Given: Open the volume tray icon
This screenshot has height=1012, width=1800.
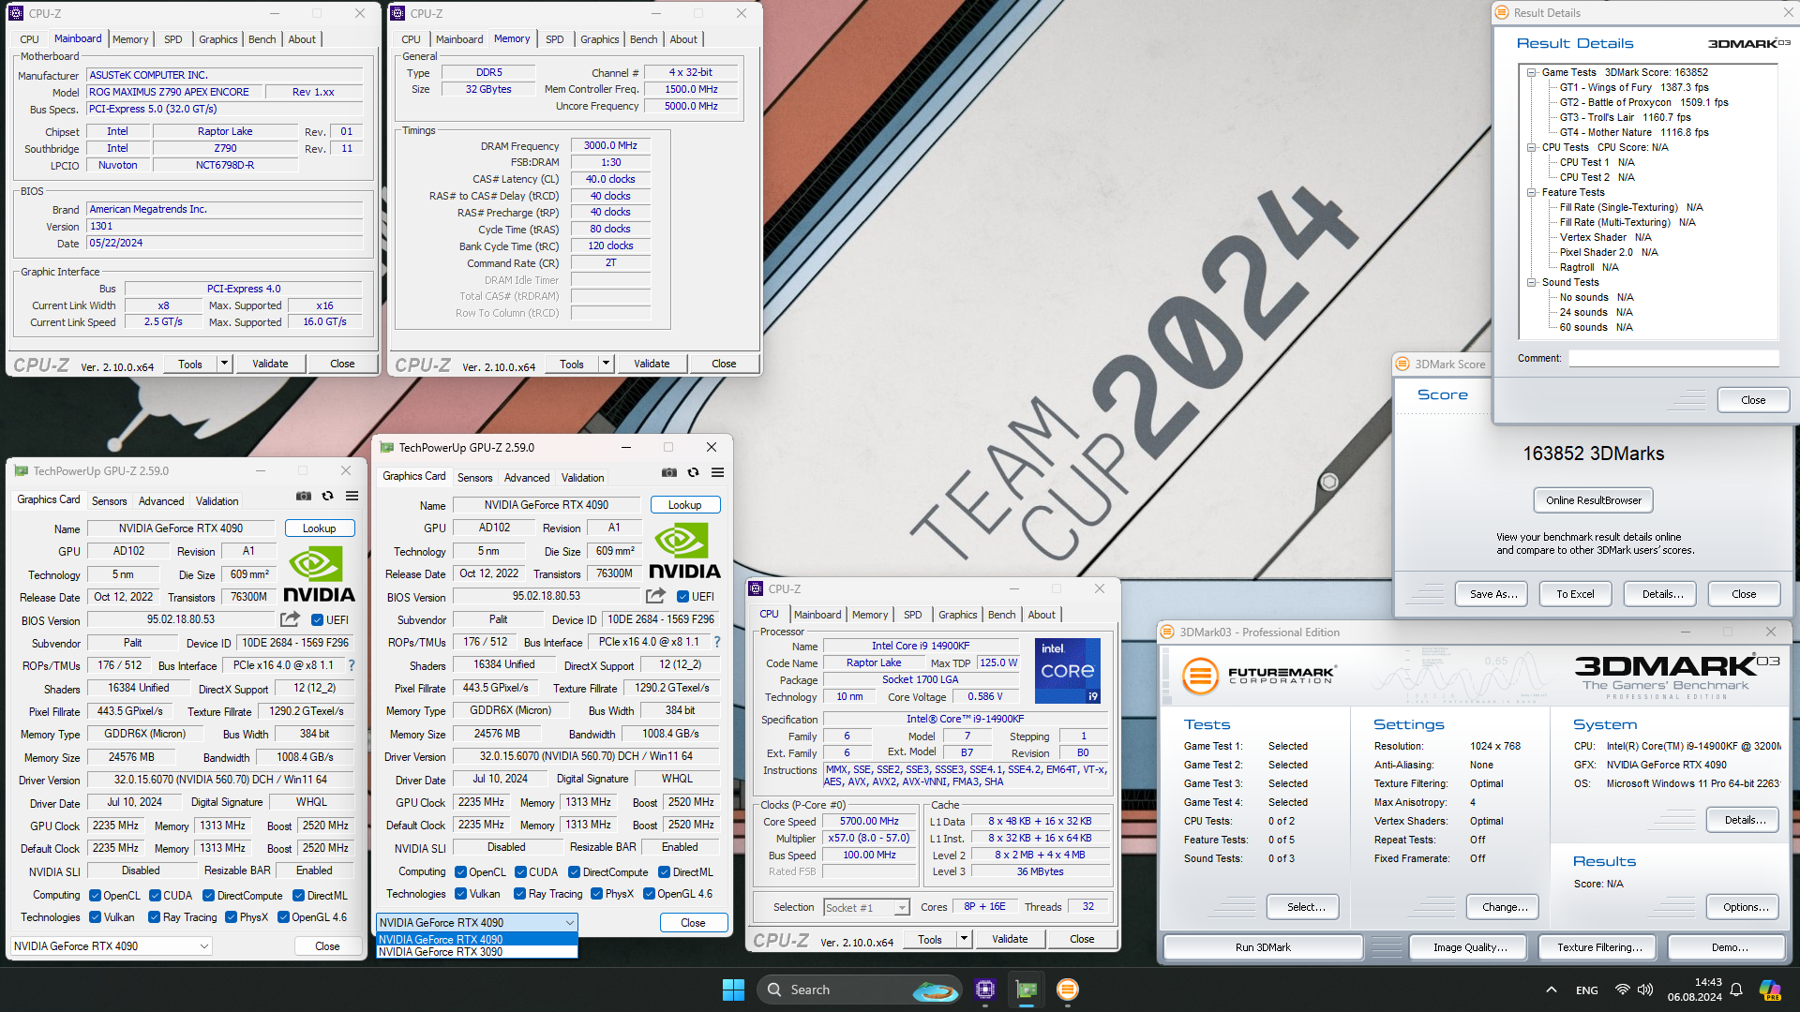Looking at the screenshot, I should (1645, 990).
